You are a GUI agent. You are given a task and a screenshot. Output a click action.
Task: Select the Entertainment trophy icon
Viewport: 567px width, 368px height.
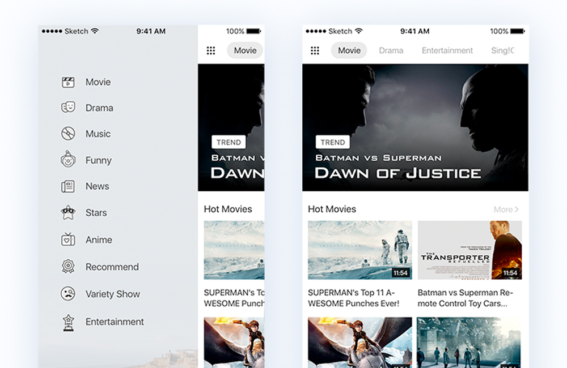[68, 322]
